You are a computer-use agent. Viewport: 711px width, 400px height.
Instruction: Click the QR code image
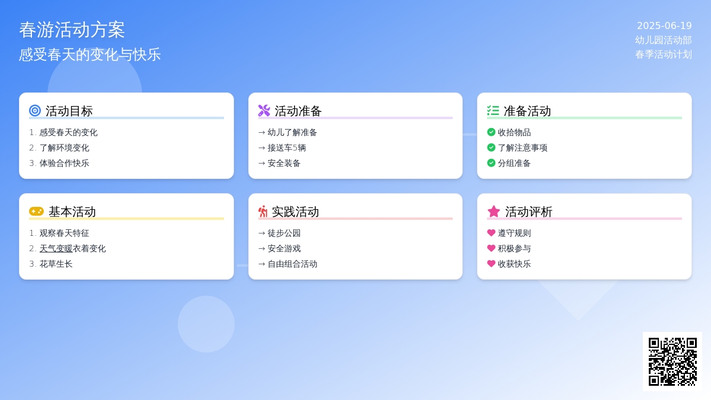pyautogui.click(x=672, y=361)
